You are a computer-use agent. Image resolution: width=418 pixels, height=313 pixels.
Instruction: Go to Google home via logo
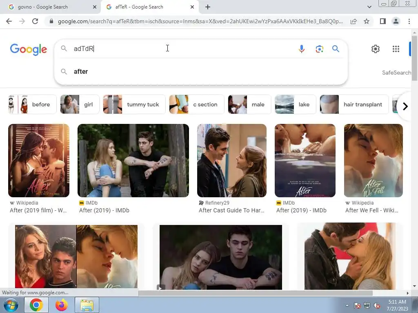point(29,49)
